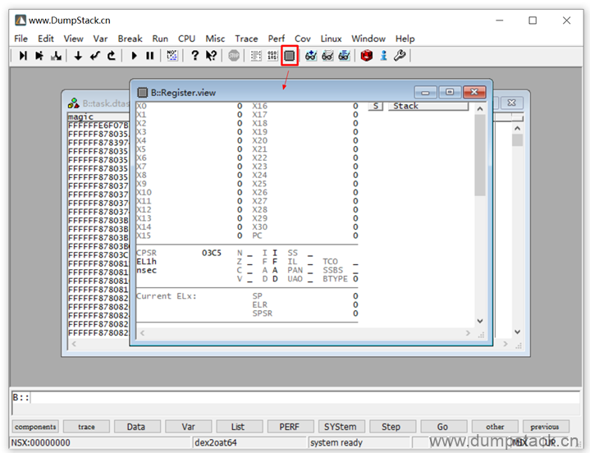Image resolution: width=590 pixels, height=453 pixels.
Task: Click the Break (pause) toolbar icon
Action: (149, 56)
